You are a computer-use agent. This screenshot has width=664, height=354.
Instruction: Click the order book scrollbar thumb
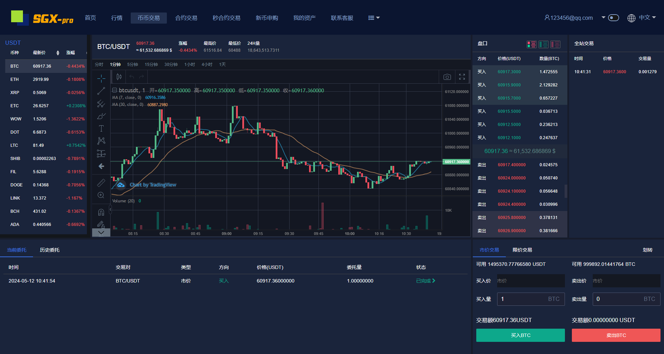click(x=566, y=191)
